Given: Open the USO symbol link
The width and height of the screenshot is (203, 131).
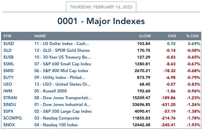Looking at the screenshot, I should coord(8,84).
